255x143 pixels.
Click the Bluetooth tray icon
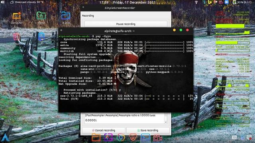204,2
